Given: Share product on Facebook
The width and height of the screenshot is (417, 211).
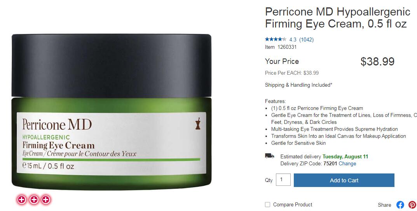Looking at the screenshot, I should [x=400, y=205].
